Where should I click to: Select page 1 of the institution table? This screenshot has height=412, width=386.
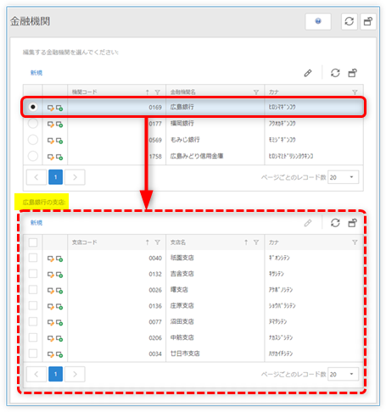click(55, 177)
